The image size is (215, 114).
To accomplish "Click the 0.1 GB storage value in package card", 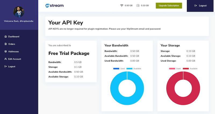I will click(x=78, y=67).
